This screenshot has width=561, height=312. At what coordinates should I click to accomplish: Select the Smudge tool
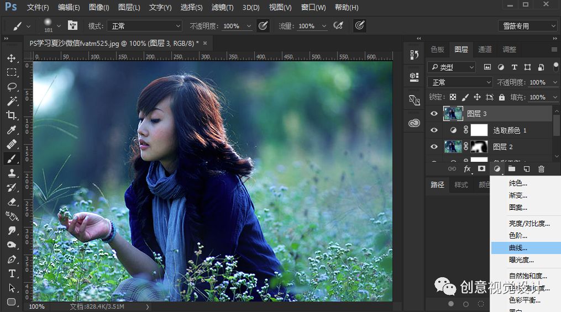pos(12,230)
